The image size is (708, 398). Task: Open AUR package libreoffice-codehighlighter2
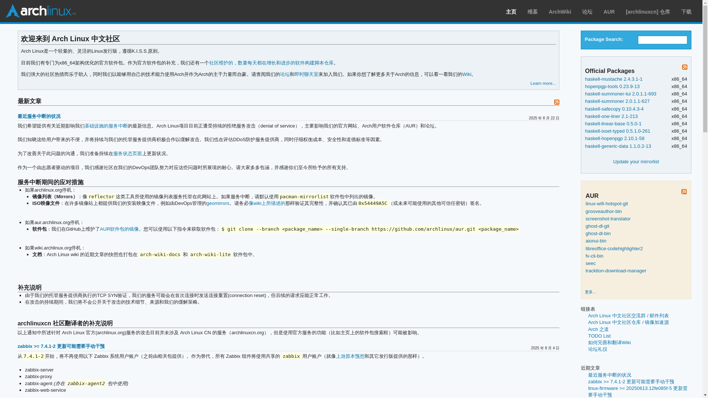(x=614, y=249)
